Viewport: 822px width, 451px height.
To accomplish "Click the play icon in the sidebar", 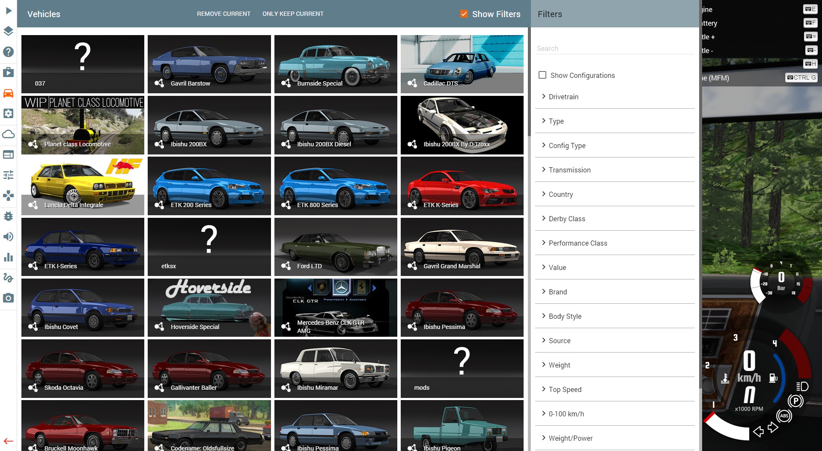I will [x=9, y=11].
